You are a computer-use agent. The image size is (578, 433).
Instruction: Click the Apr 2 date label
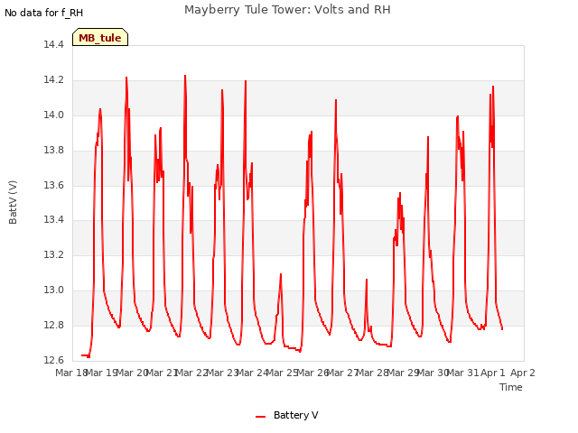(x=523, y=373)
